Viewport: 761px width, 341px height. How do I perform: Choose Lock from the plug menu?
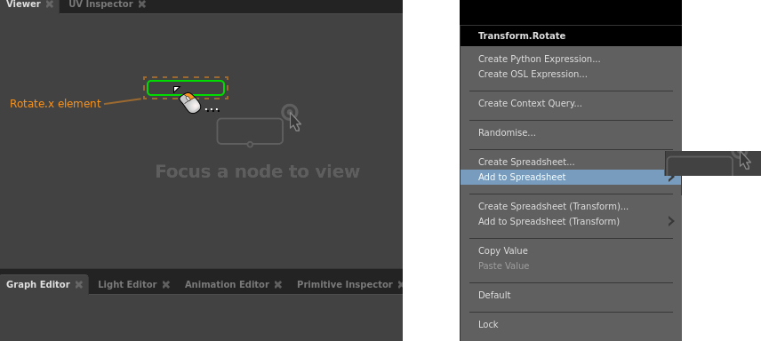click(488, 324)
